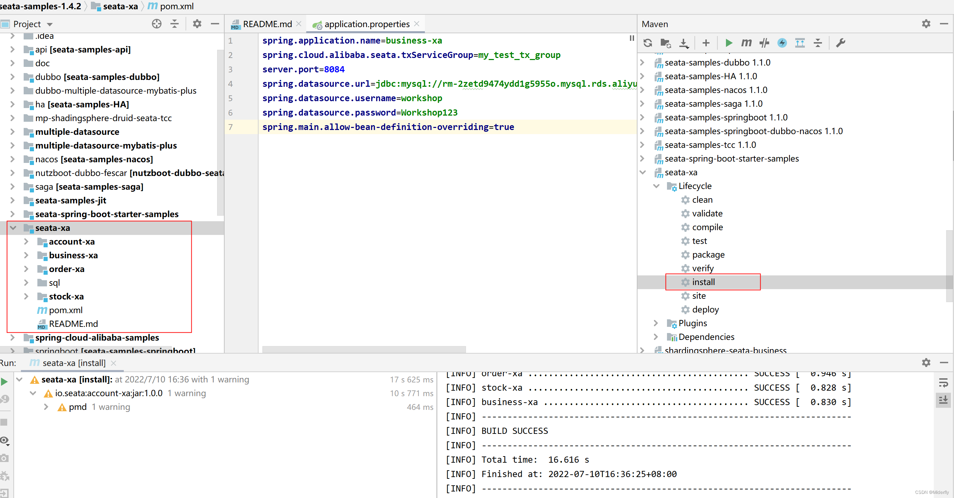Open Maven Settings wrench icon
Image resolution: width=954 pixels, height=498 pixels.
pos(840,43)
